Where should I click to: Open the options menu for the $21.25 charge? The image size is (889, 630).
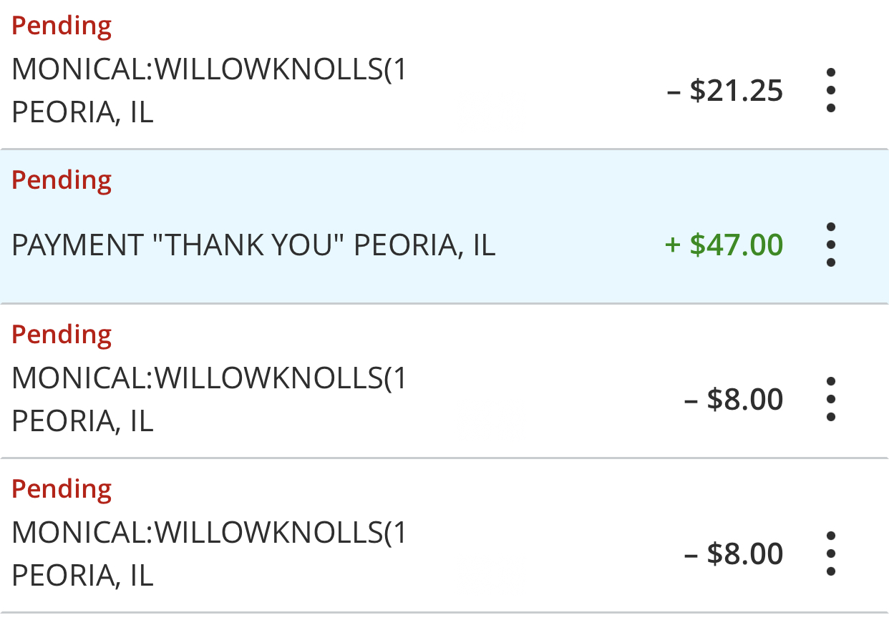[x=830, y=91]
